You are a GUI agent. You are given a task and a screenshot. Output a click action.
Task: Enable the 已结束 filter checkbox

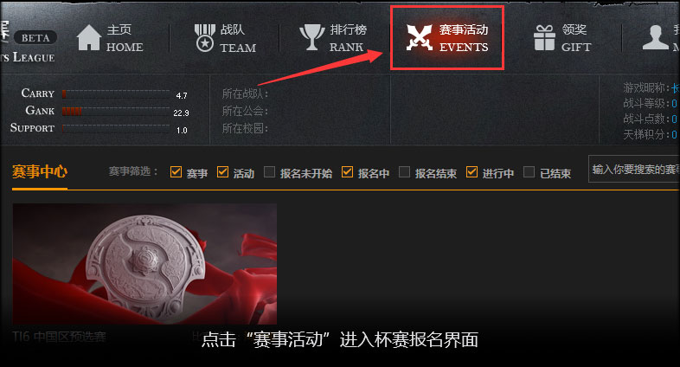pos(529,171)
